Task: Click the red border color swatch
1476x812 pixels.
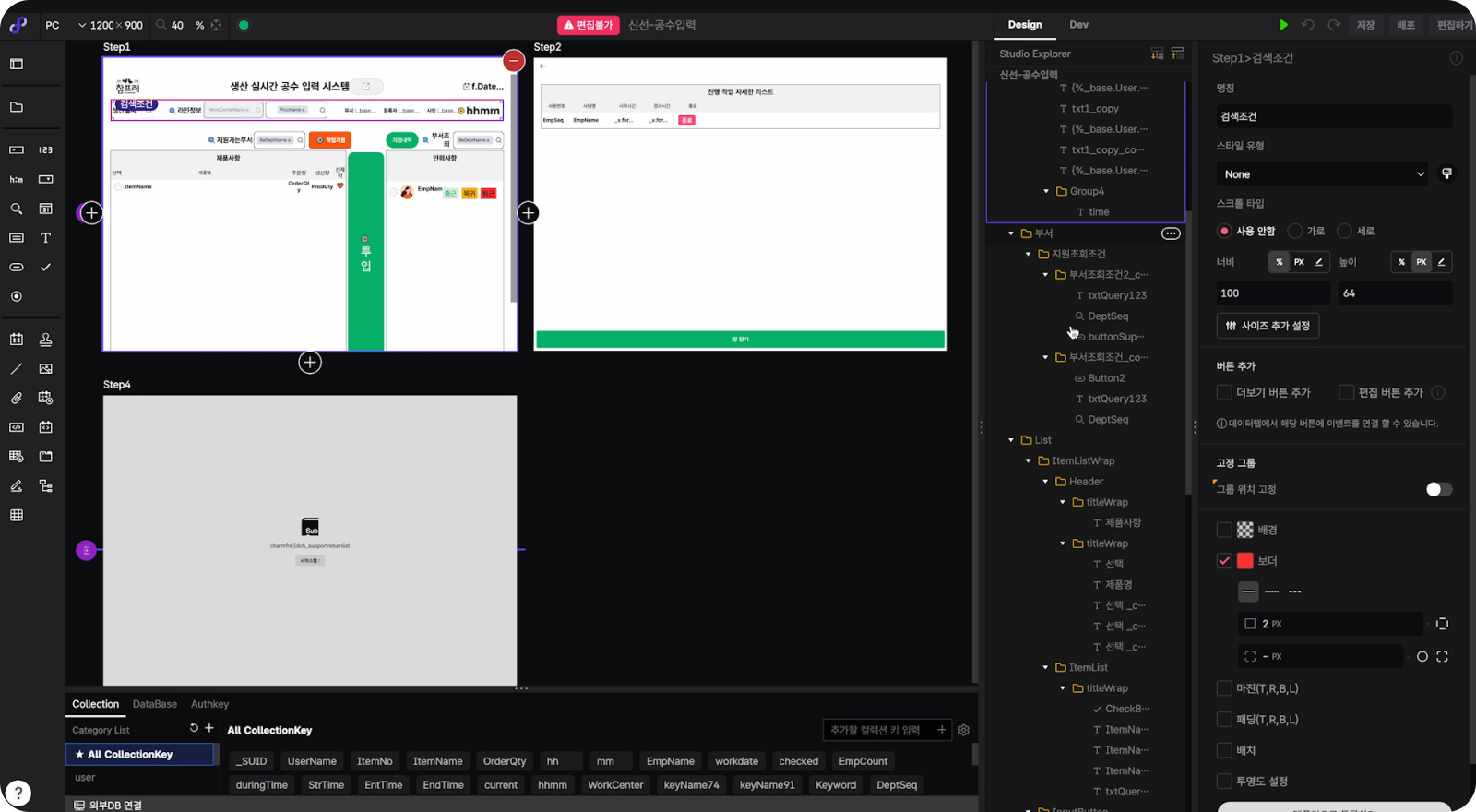Action: click(1245, 561)
